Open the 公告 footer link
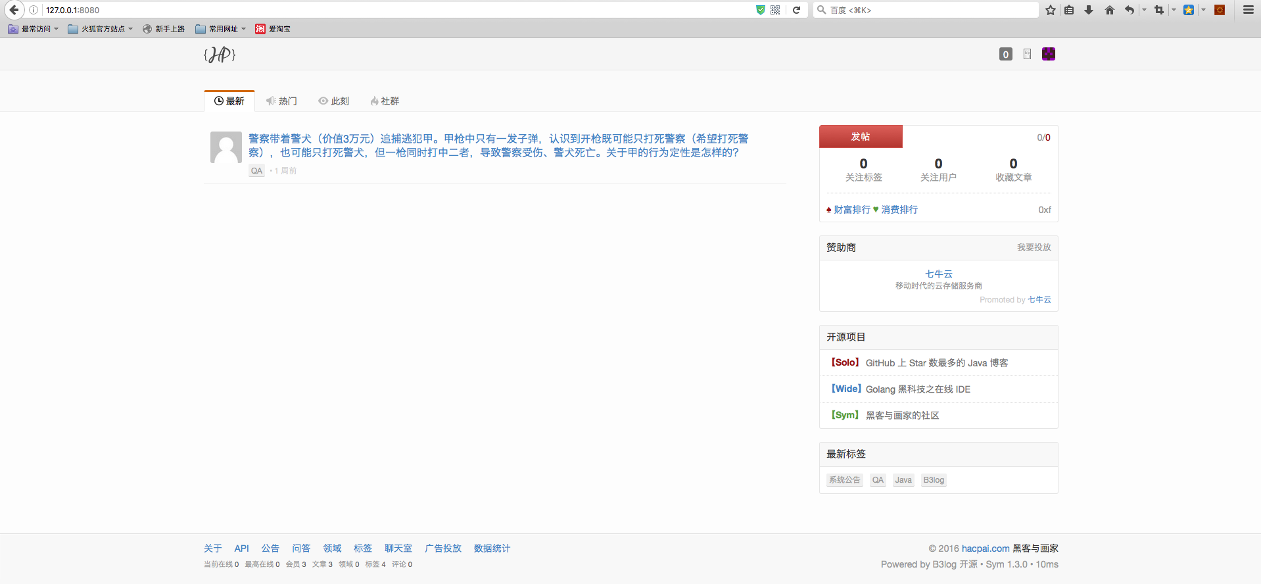This screenshot has height=584, width=1261. (x=270, y=548)
